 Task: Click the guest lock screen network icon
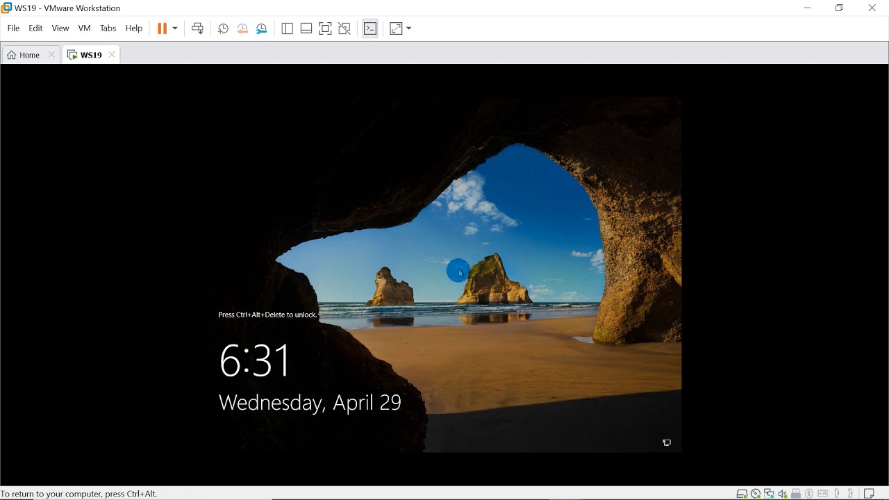coord(667,443)
